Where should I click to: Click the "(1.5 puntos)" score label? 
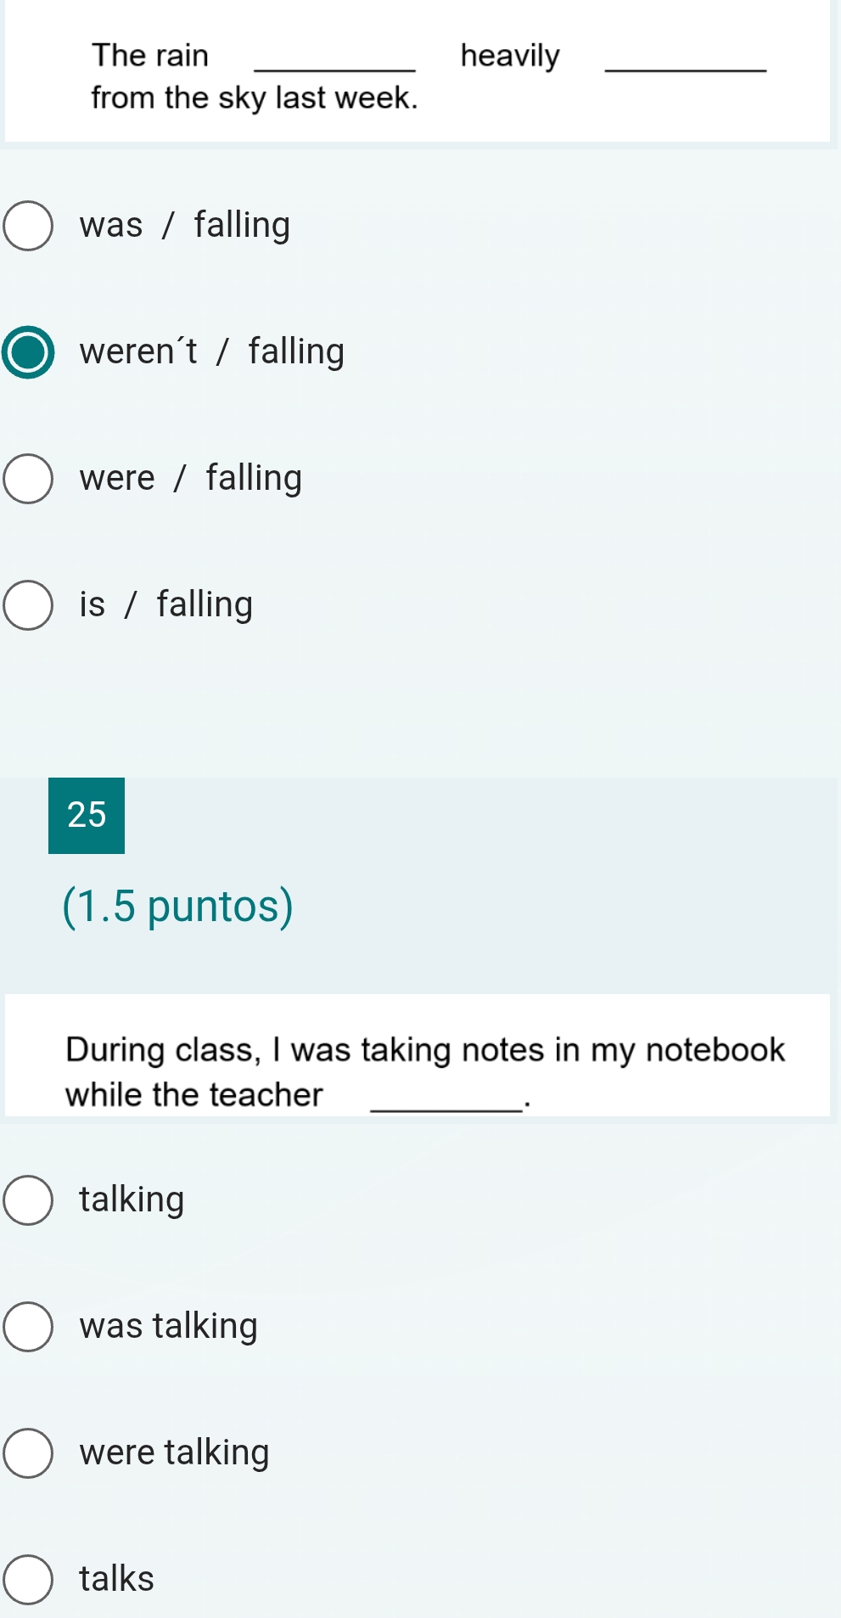tap(178, 907)
